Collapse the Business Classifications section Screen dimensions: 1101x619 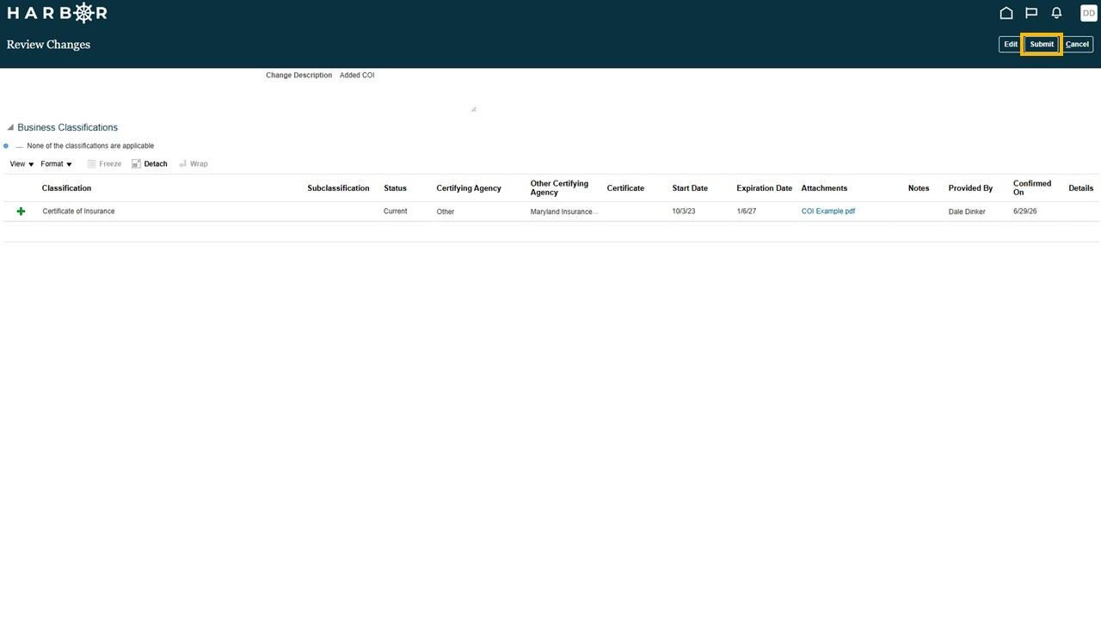click(x=10, y=128)
